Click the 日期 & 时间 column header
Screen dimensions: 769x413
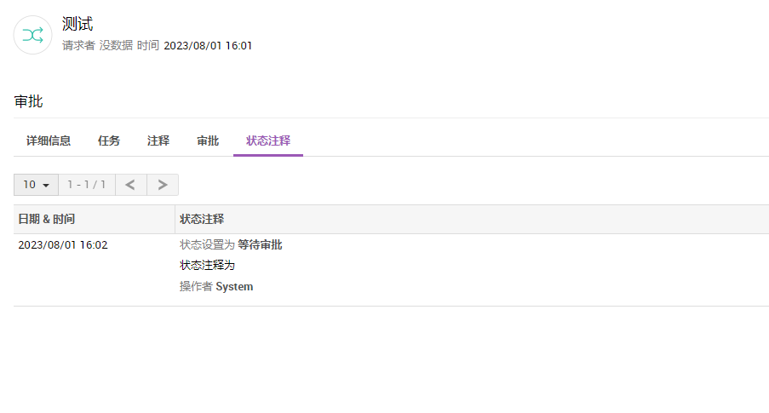pos(47,219)
